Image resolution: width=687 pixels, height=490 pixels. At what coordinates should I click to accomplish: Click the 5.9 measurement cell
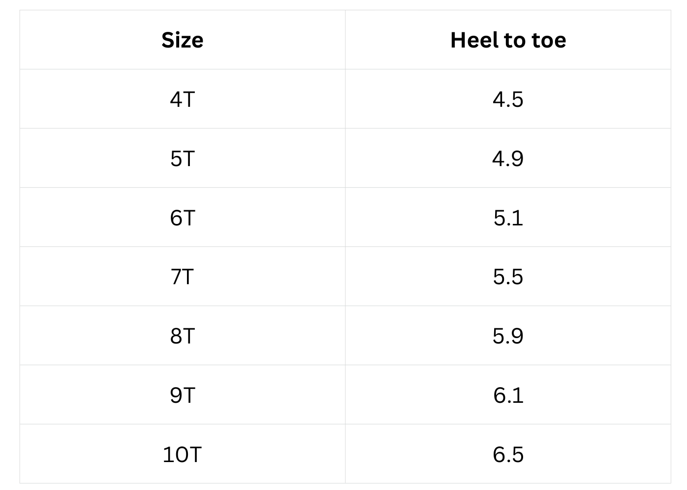[508, 336]
